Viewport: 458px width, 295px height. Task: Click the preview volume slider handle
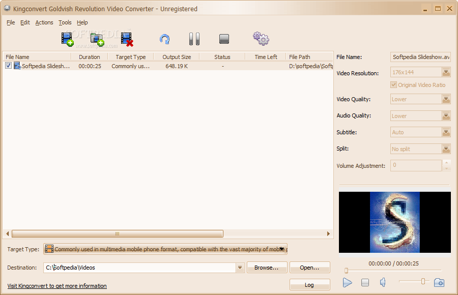point(423,281)
